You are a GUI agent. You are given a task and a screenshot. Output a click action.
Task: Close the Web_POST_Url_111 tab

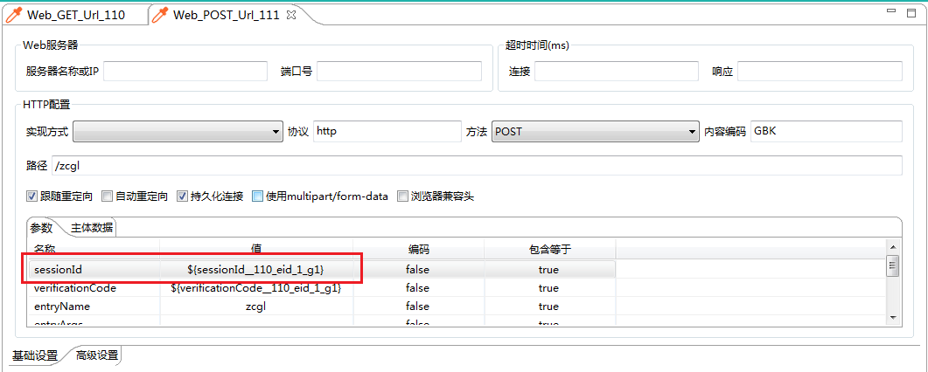click(290, 16)
